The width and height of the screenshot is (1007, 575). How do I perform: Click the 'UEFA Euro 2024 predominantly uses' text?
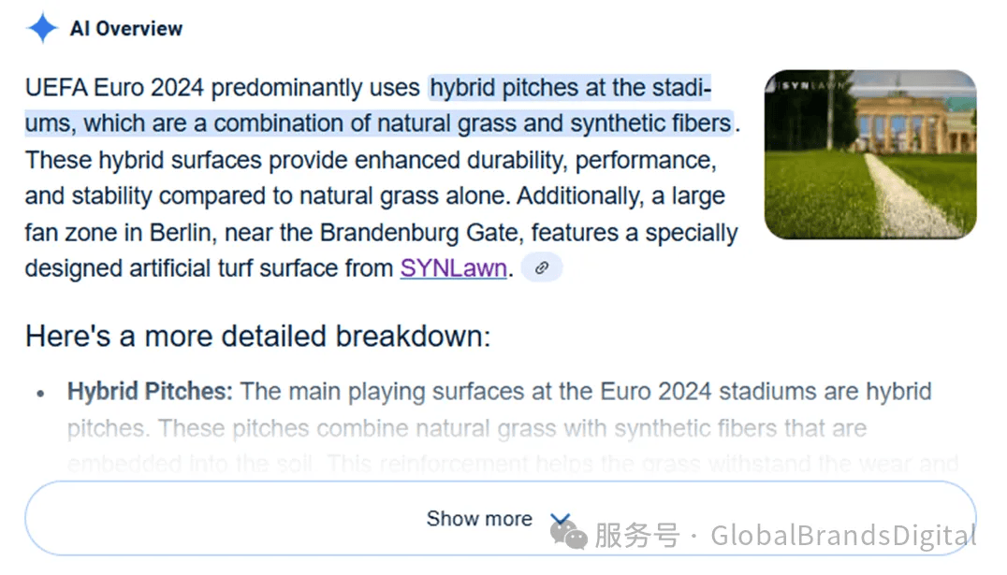[x=222, y=88]
